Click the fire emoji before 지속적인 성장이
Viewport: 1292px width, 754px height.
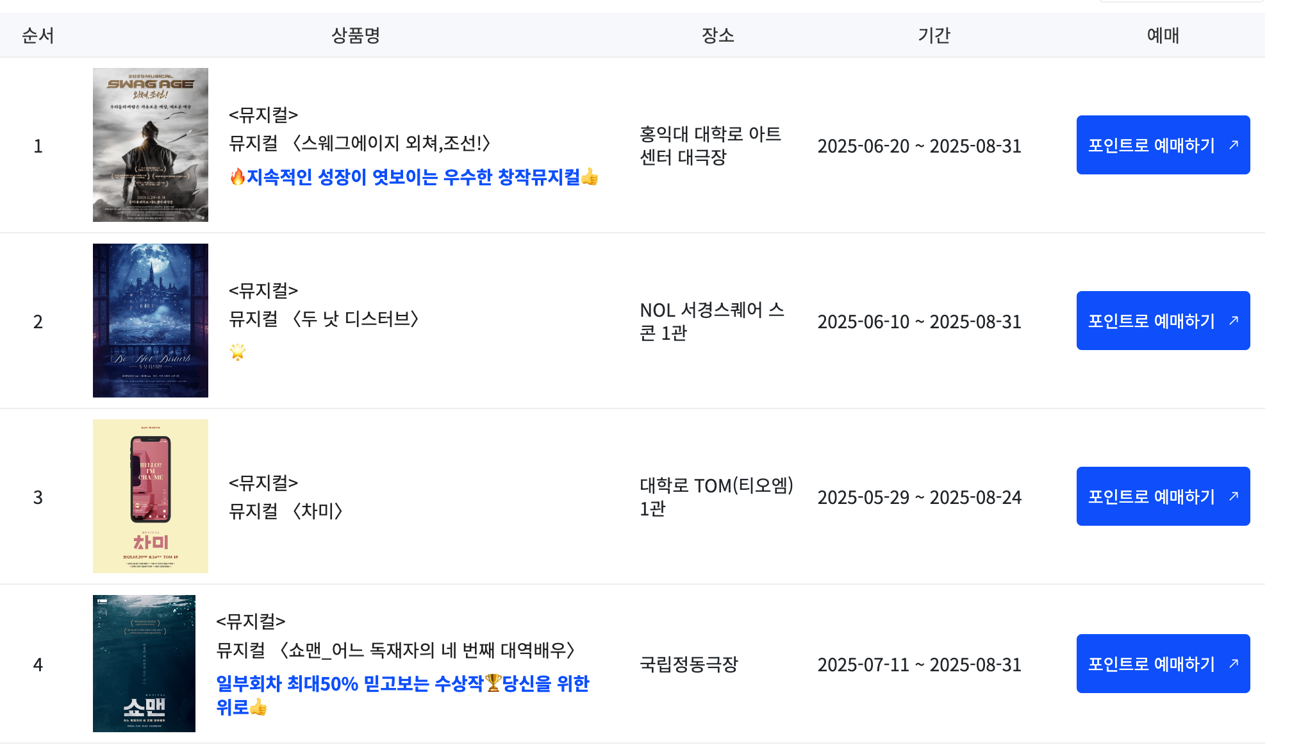click(238, 177)
